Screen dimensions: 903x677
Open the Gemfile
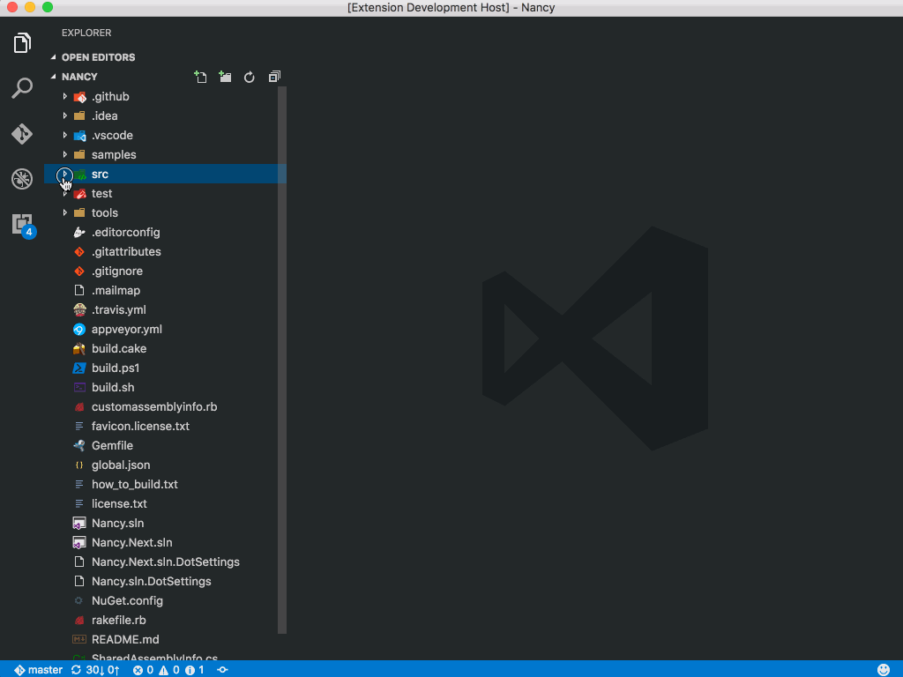pos(165,445)
